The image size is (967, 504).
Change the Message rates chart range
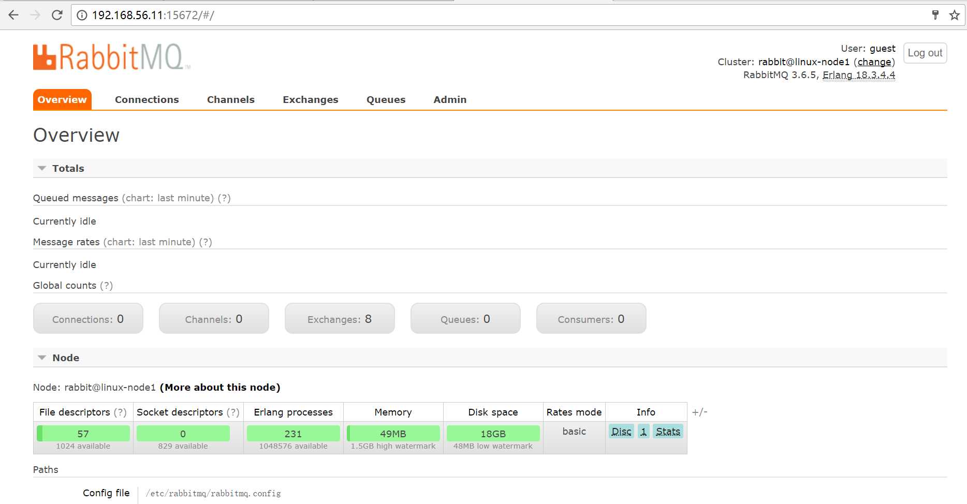coord(149,242)
